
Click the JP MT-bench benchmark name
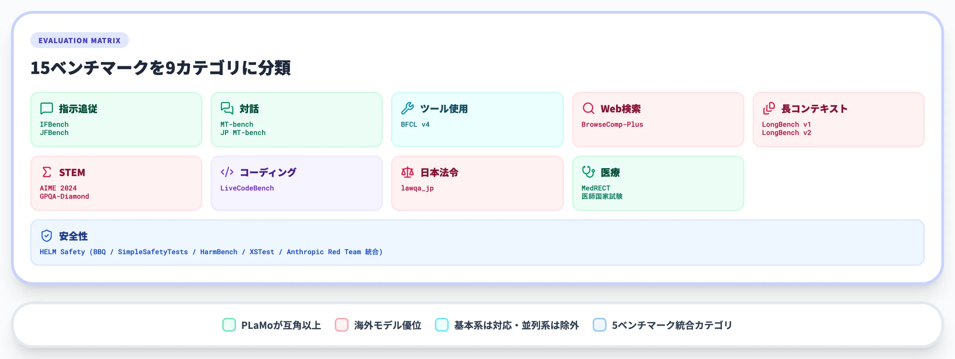243,133
